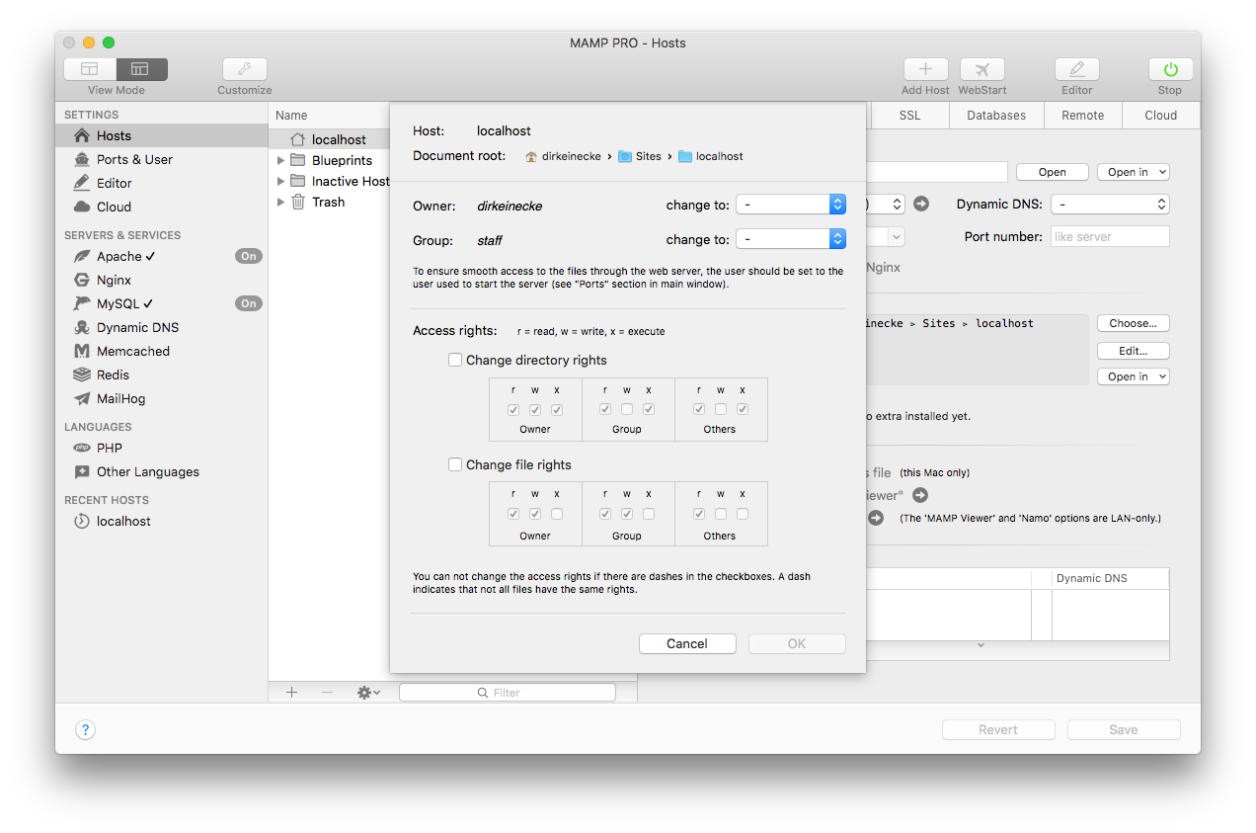
Task: Click the Choose... document root button
Action: 1133,323
